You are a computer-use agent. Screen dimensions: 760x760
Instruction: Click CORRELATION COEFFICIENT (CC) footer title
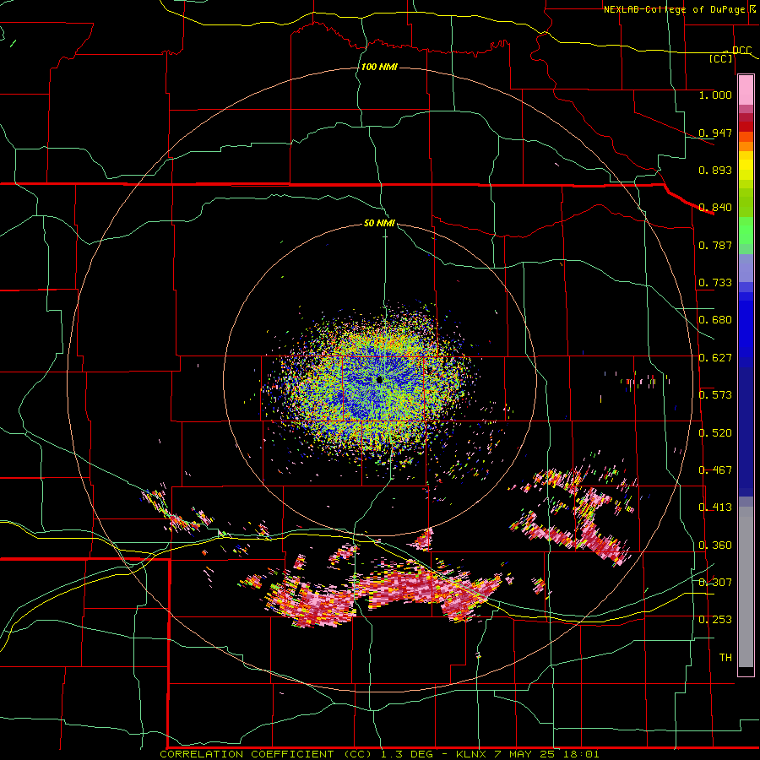click(x=266, y=754)
